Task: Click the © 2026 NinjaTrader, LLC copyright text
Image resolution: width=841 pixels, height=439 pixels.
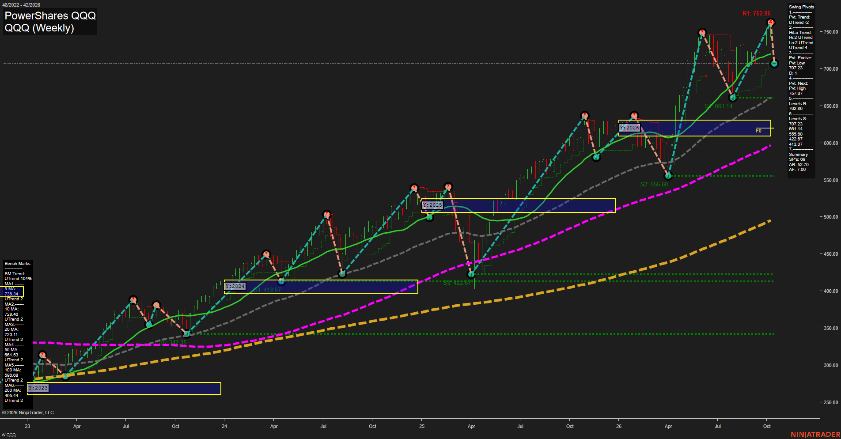Action: tap(28, 413)
